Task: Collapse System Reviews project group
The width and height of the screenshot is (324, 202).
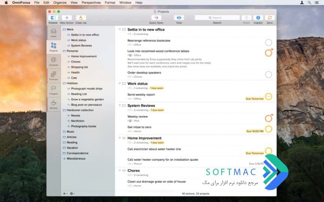Action: click(x=119, y=105)
